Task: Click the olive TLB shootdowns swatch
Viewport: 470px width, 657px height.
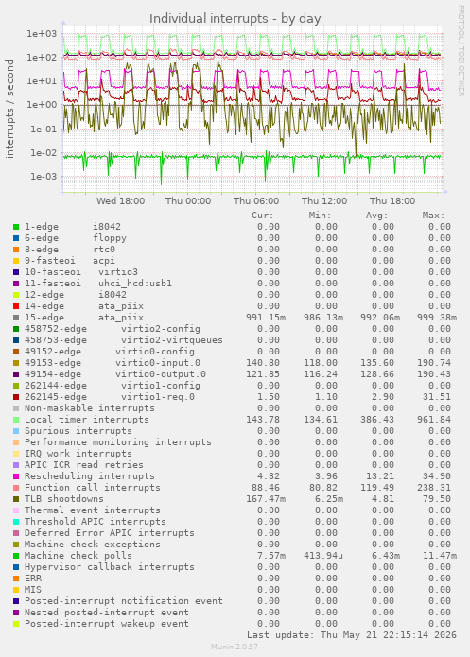Action: click(16, 499)
